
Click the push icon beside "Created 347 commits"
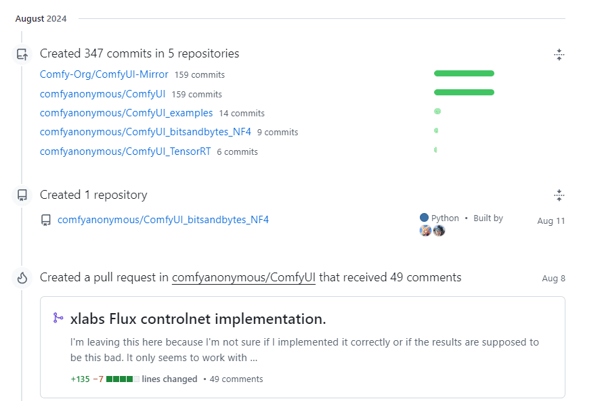tap(22, 54)
